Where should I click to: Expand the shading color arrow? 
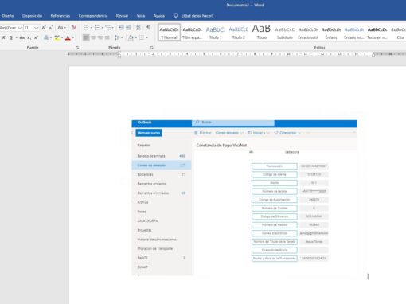136,37
